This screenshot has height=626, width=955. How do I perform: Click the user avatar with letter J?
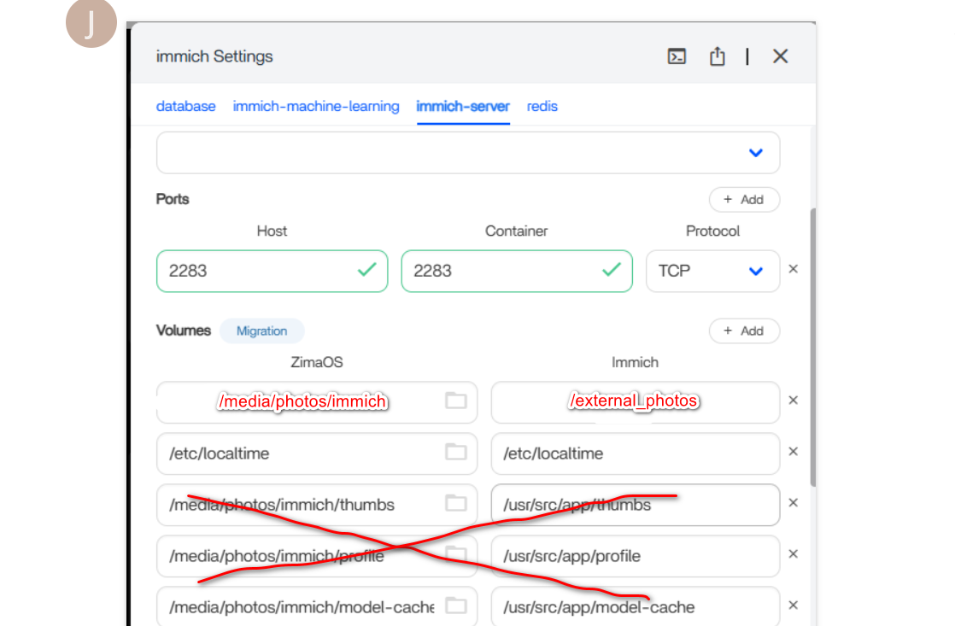click(91, 23)
